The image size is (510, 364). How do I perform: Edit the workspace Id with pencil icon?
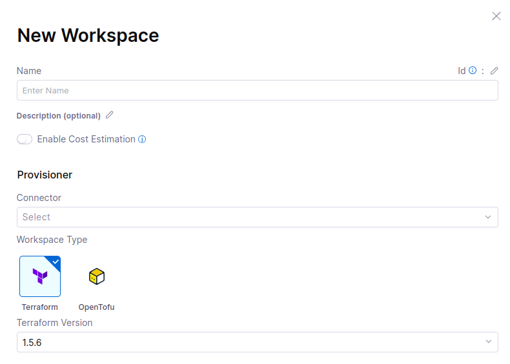[x=495, y=71]
